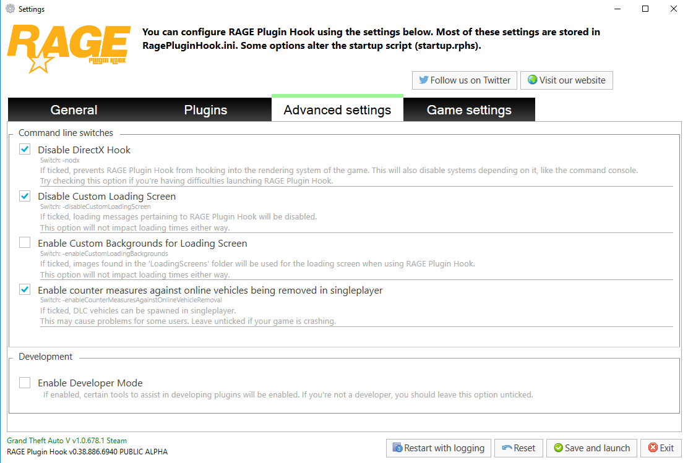Click the Reset arrow icon
Screen dimensions: 688x463
click(507, 448)
